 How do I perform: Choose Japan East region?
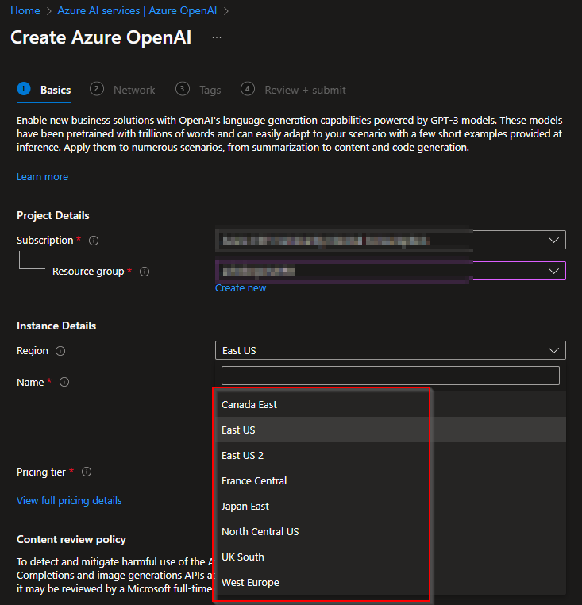pos(391,507)
